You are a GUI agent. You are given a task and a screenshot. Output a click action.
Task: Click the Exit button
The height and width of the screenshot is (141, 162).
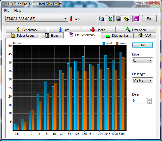pyautogui.click(x=149, y=19)
